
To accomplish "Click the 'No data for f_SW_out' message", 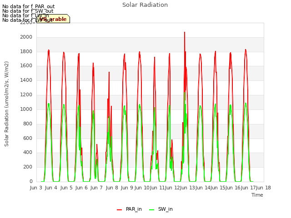I will (28, 11).
